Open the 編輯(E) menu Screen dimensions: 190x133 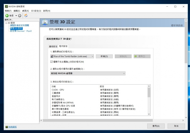pos(17,11)
